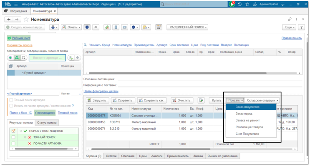Image resolution: width=310 pixels, height=166 pixels.
Task: Click in the Введите артикул input field
Action: click(47, 58)
